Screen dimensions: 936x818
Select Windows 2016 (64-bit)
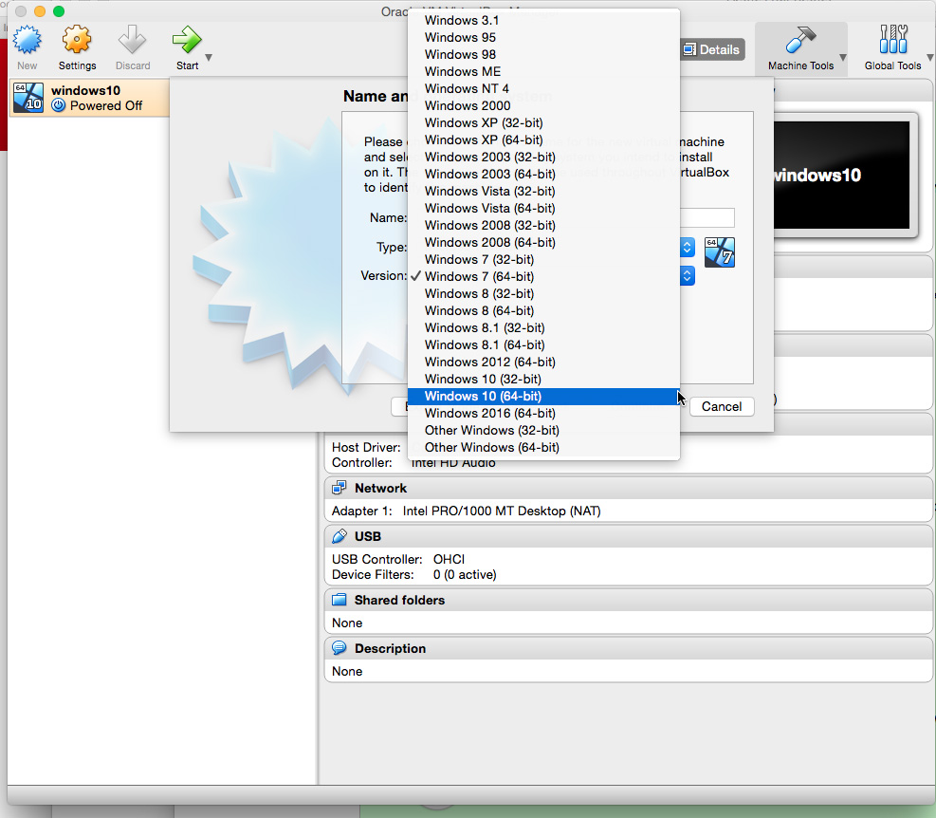pyautogui.click(x=543, y=414)
